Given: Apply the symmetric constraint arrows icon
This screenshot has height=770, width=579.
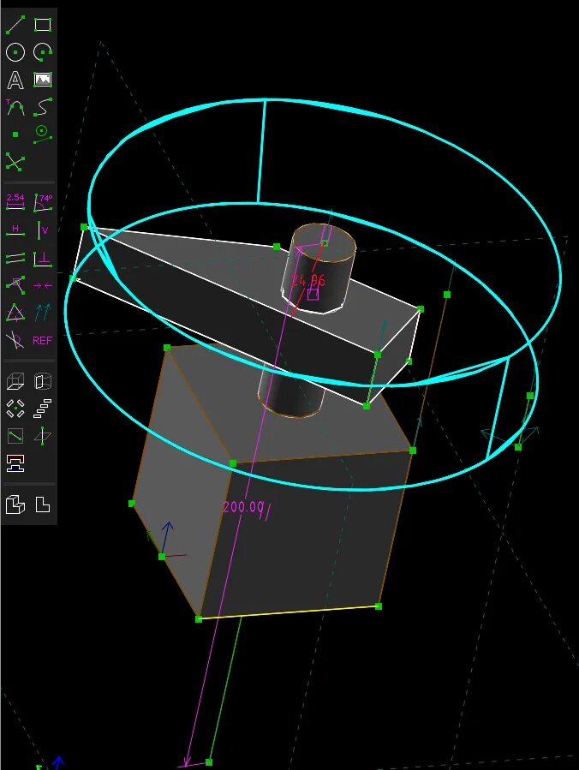Looking at the screenshot, I should 43,285.
